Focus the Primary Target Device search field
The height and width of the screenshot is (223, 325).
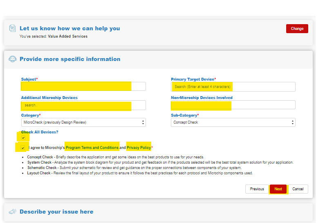233,87
